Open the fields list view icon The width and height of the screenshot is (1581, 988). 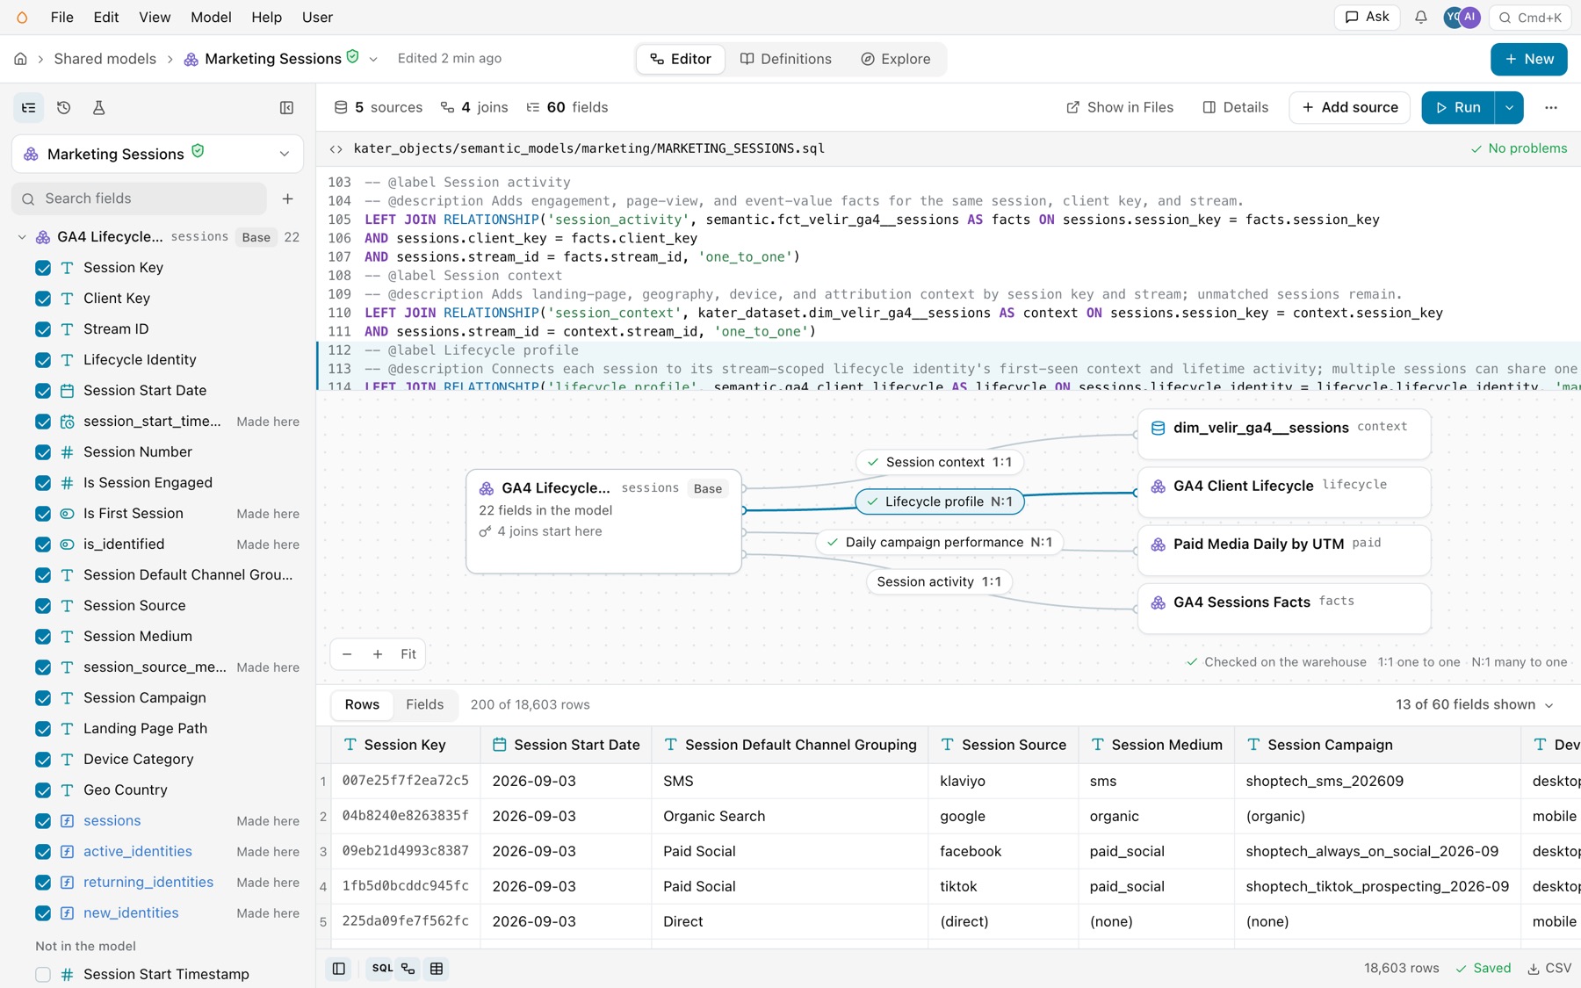[x=29, y=108]
